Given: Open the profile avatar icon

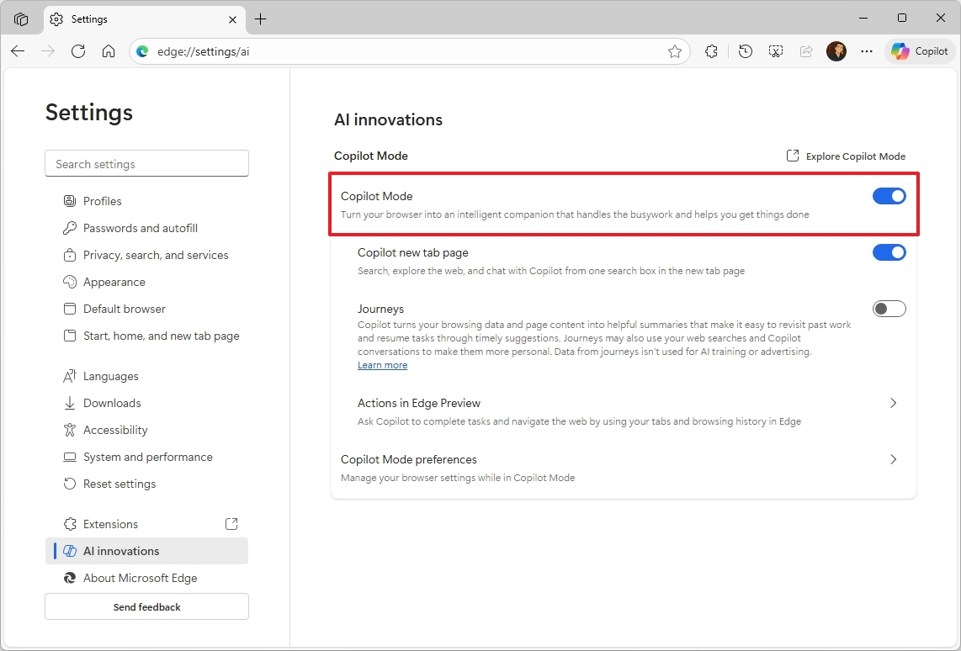Looking at the screenshot, I should [x=836, y=51].
